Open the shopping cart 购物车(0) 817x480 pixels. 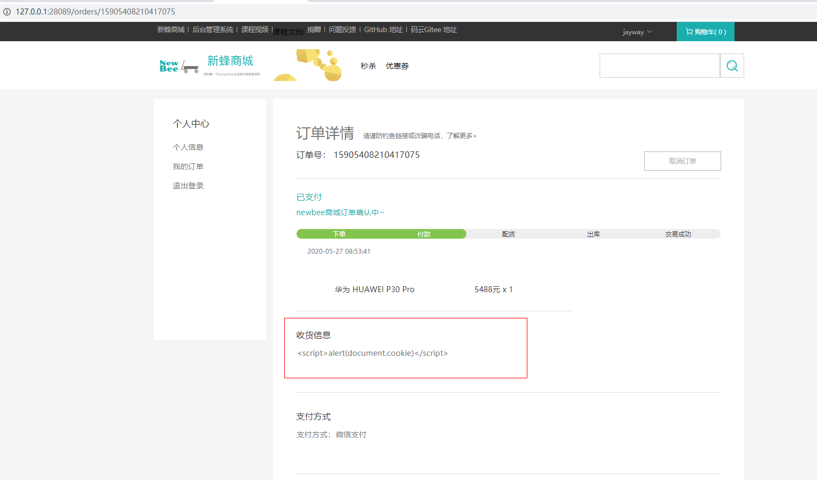706,32
